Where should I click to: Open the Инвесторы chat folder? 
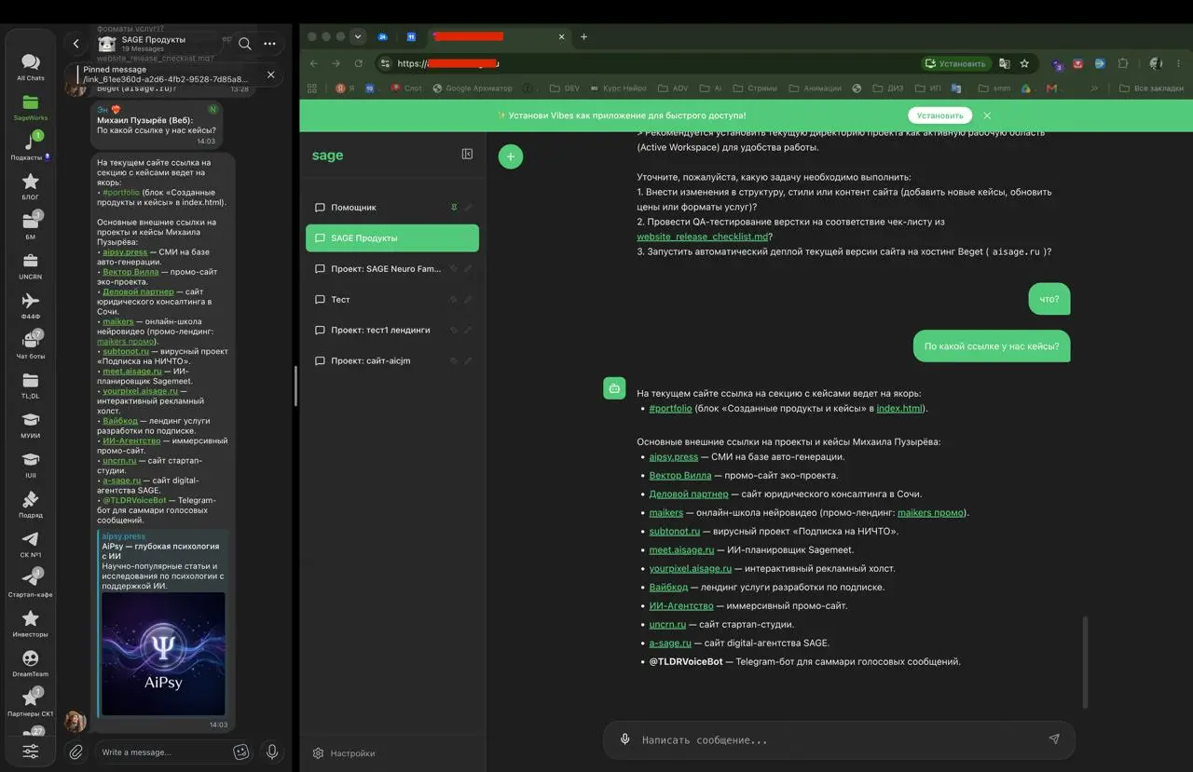point(31,623)
